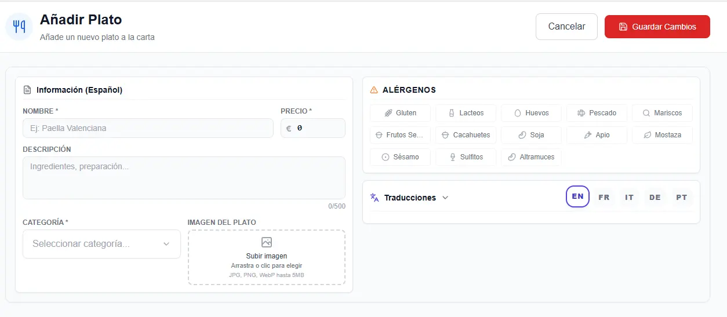Toggle the Gluten allergen
Viewport: 727px width, 317px height.
tap(400, 113)
